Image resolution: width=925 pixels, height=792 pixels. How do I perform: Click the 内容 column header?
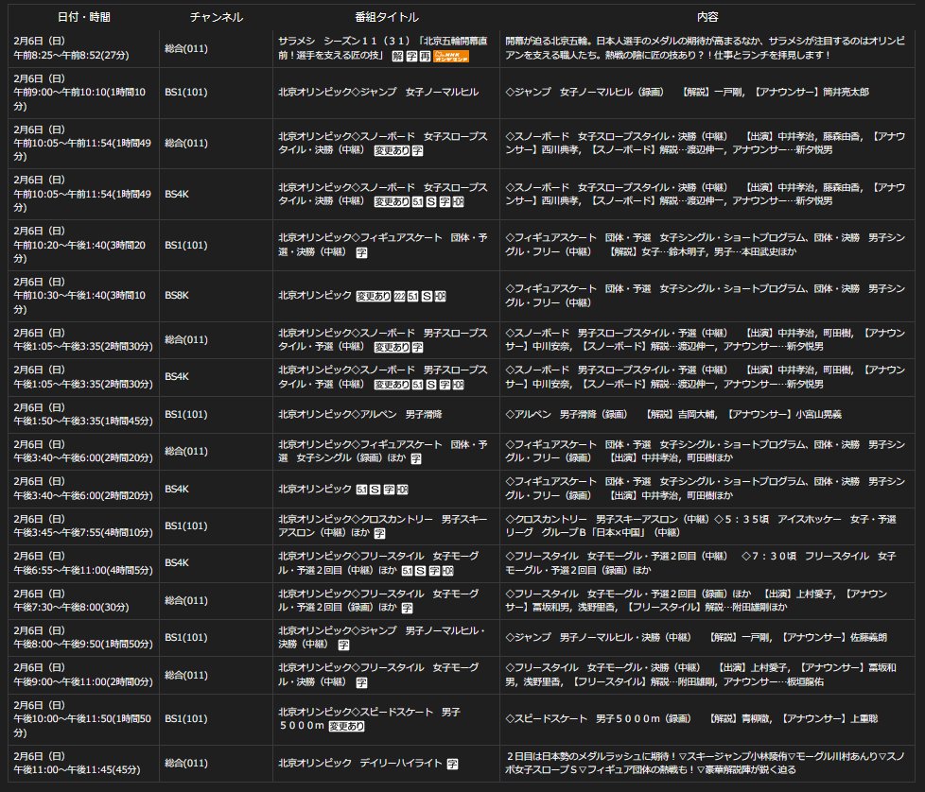(x=707, y=17)
